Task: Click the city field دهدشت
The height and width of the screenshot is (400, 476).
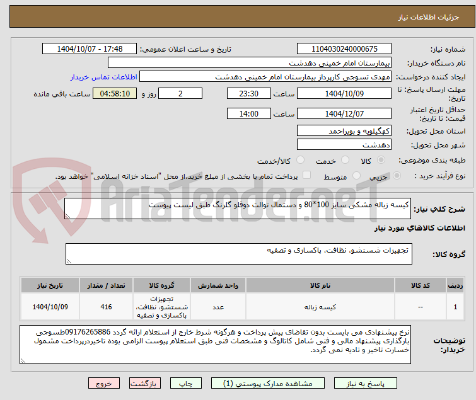Action: click(344, 145)
